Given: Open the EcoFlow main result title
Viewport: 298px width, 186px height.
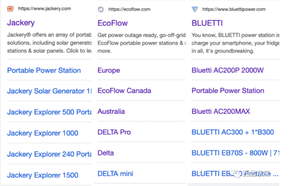Looking at the screenshot, I should point(112,23).
